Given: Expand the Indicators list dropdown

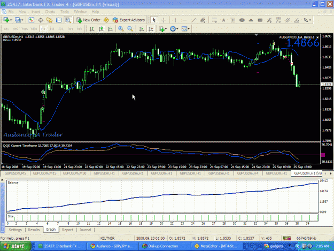Looking at the screenshot, I should click(x=166, y=29).
